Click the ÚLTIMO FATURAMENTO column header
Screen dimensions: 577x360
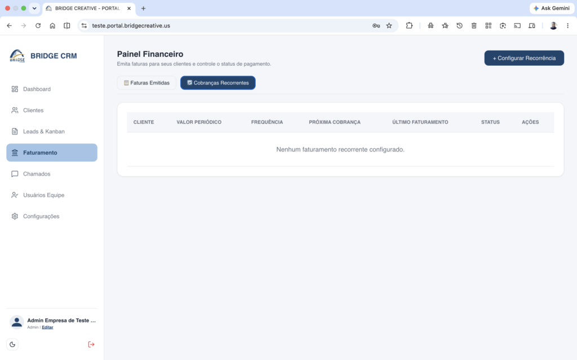[x=420, y=122]
